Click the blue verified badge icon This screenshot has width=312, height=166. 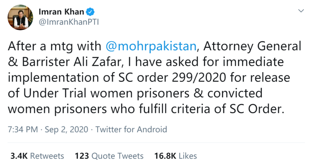coord(90,12)
